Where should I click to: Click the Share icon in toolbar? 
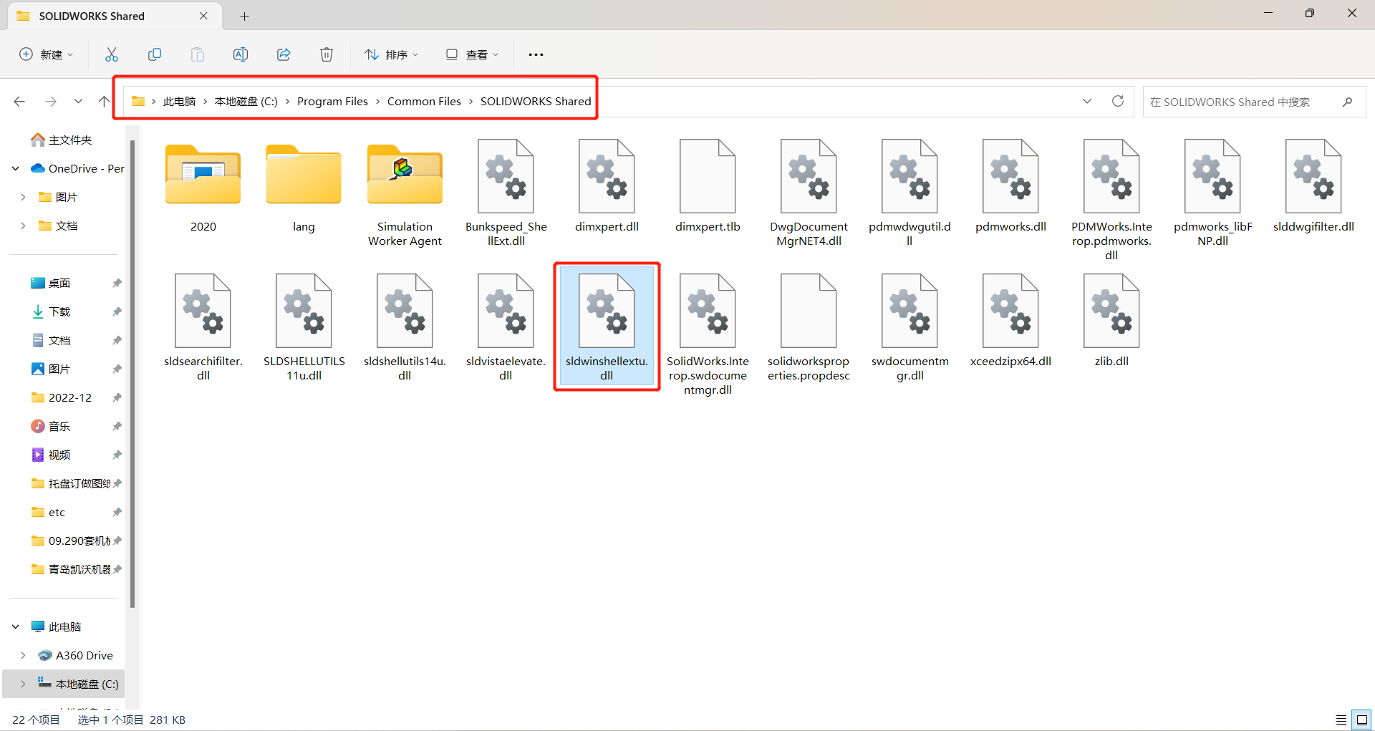pos(284,54)
